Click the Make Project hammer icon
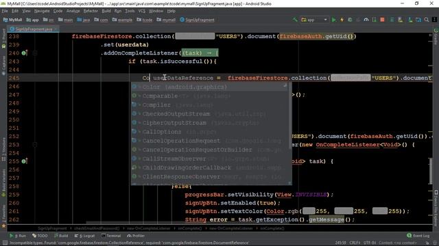 (x=295, y=20)
